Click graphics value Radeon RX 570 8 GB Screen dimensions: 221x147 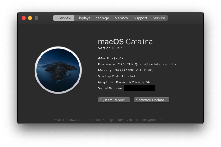coord(133,82)
